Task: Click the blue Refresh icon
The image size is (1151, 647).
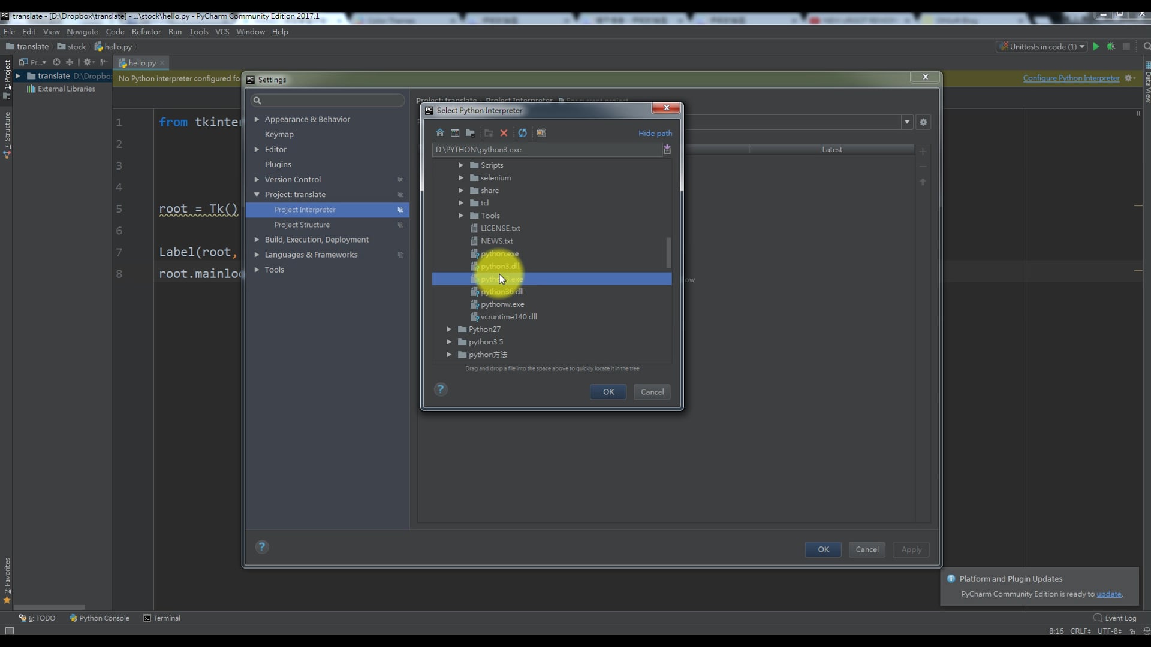Action: click(x=523, y=133)
